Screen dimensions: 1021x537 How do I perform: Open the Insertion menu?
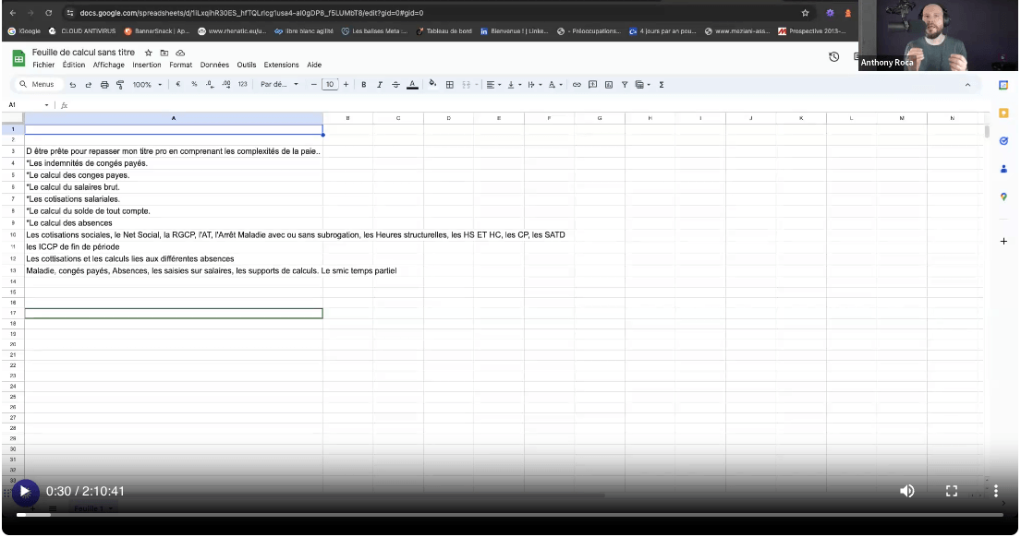[146, 66]
